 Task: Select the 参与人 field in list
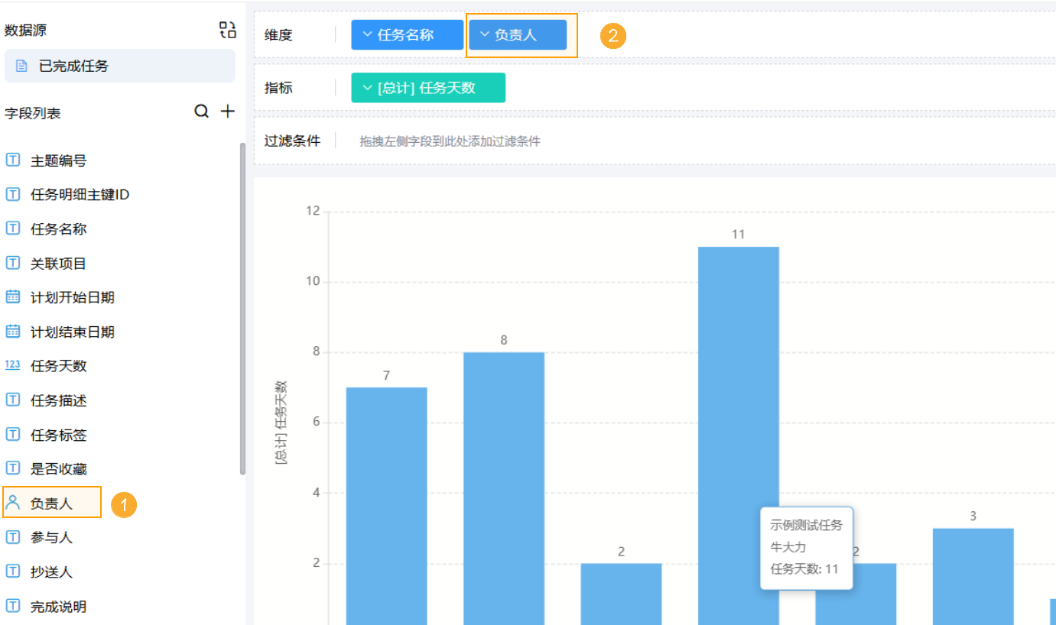[51, 538]
